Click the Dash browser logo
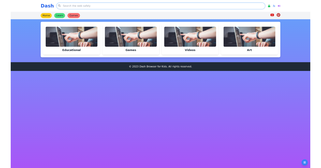Image resolution: width=321 pixels, height=168 pixels. [47, 6]
